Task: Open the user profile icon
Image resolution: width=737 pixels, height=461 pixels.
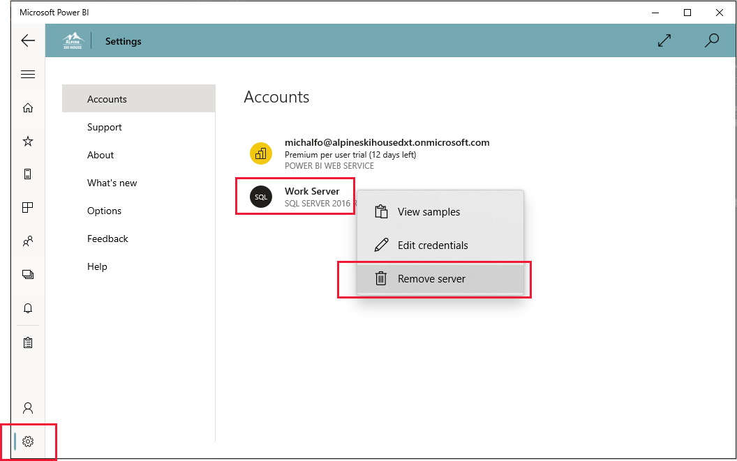Action: 28,407
